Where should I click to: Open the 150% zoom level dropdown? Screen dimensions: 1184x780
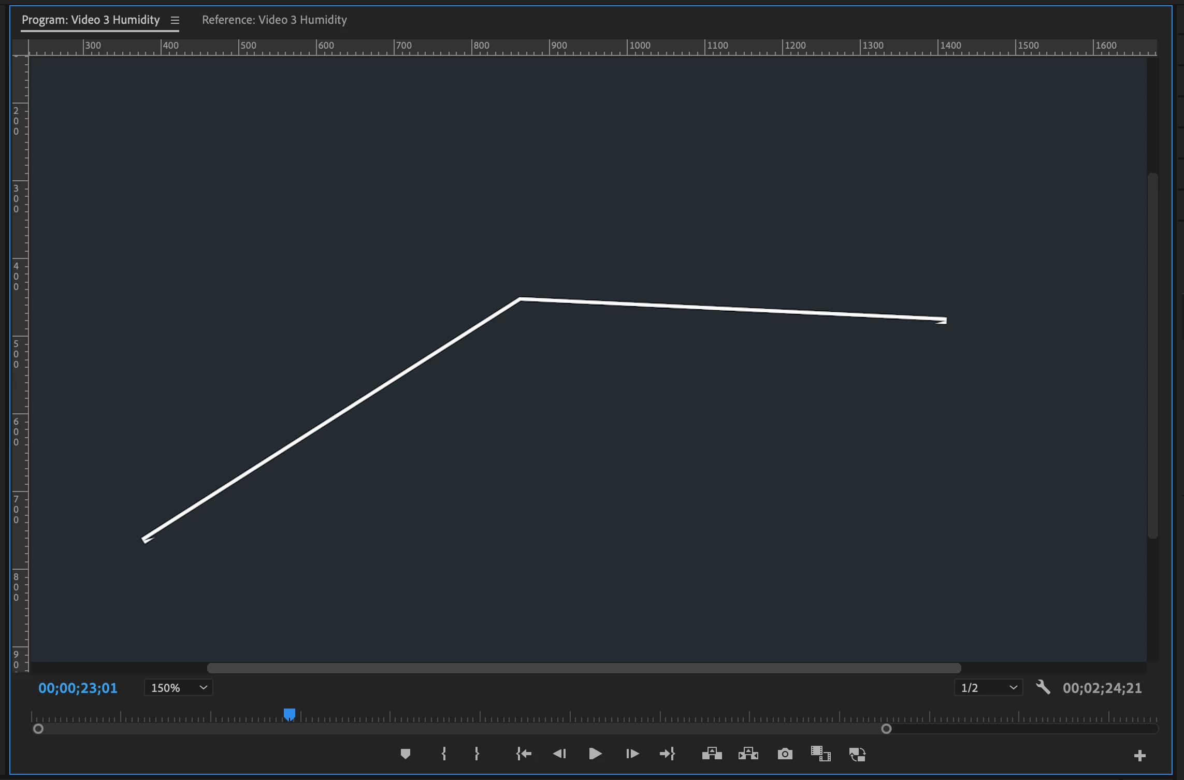click(x=178, y=688)
